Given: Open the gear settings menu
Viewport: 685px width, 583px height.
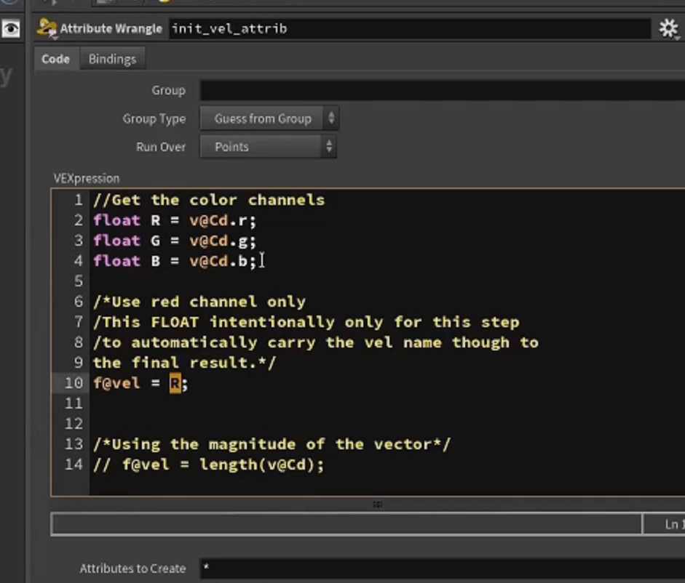Looking at the screenshot, I should [668, 29].
